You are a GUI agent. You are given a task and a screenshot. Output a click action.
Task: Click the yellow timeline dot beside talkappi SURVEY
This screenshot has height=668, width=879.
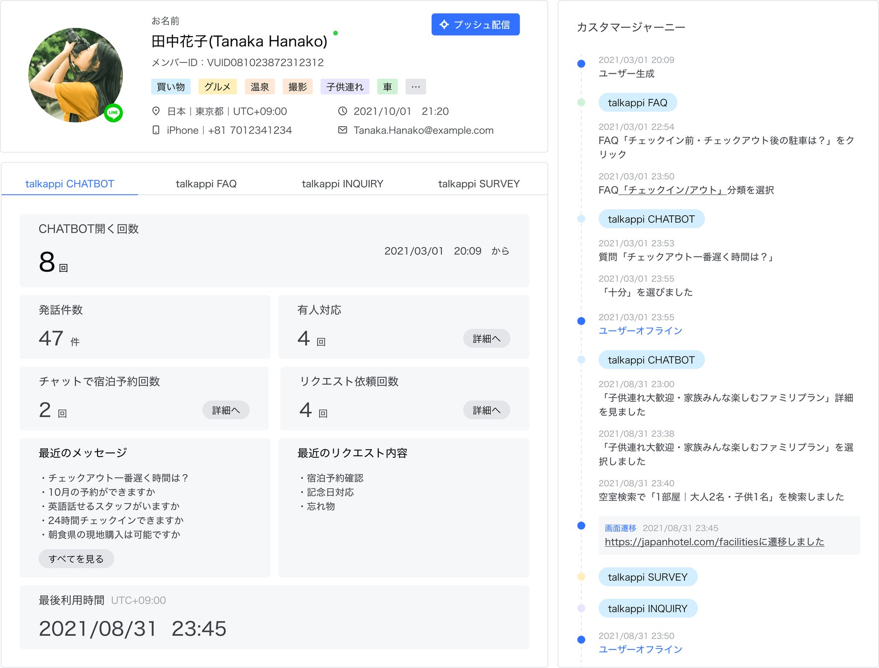click(x=581, y=576)
